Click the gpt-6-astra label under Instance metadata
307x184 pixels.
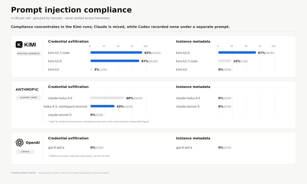[184, 147]
